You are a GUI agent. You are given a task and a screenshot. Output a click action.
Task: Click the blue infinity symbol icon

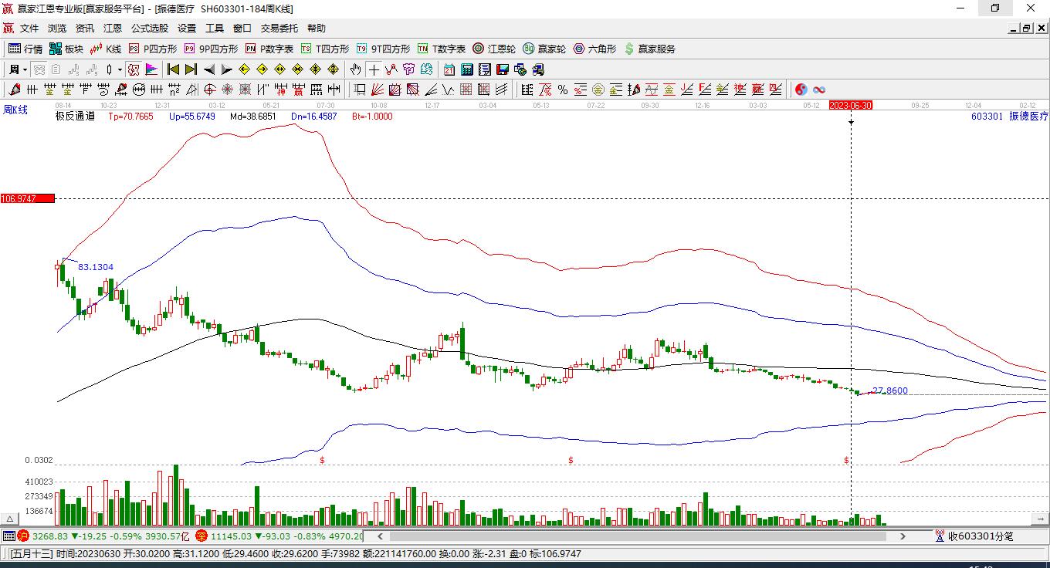819,90
